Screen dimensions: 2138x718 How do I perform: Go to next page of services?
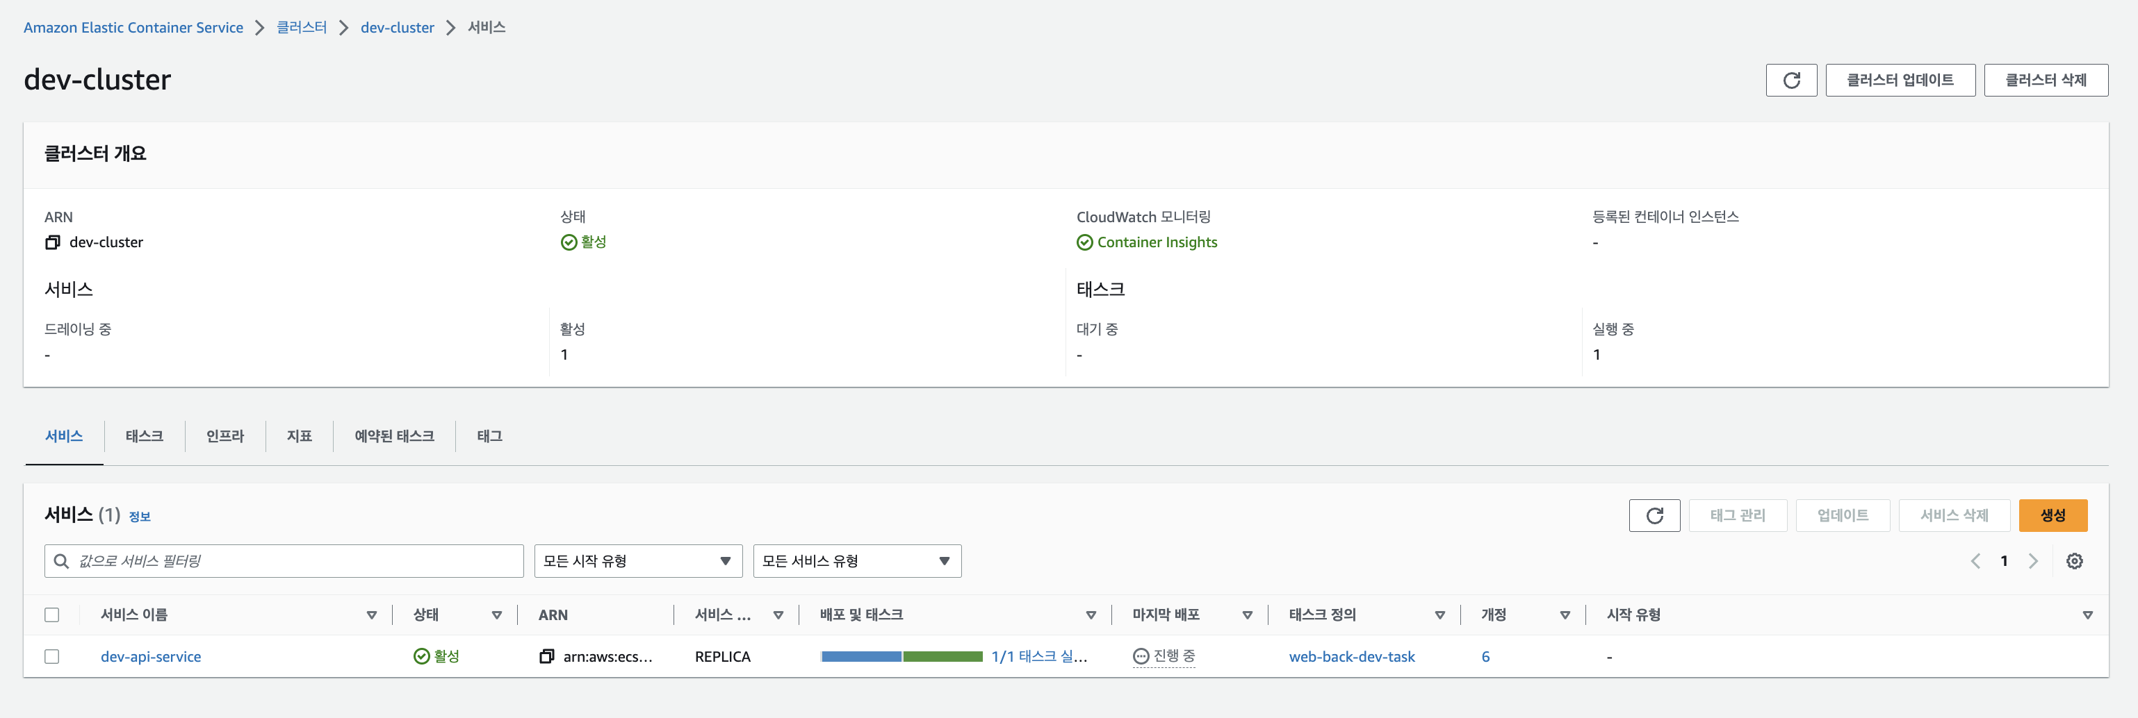tap(2032, 561)
